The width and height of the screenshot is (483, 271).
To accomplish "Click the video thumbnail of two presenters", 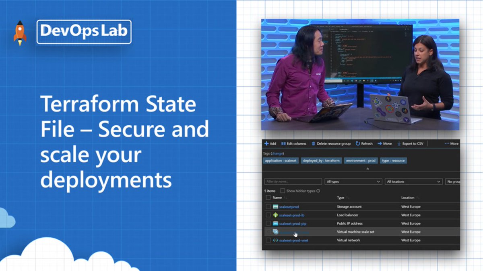I will (x=360, y=75).
